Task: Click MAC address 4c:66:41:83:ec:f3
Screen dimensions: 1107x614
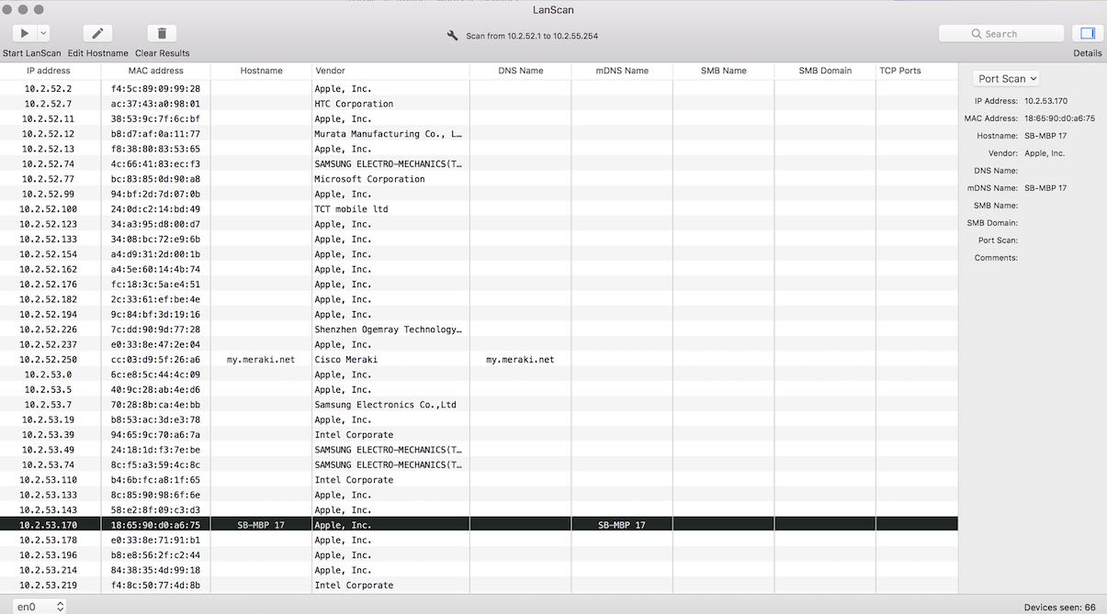Action: pos(155,164)
